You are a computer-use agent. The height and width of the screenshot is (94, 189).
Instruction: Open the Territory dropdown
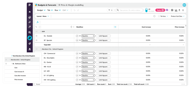pos(163,16)
